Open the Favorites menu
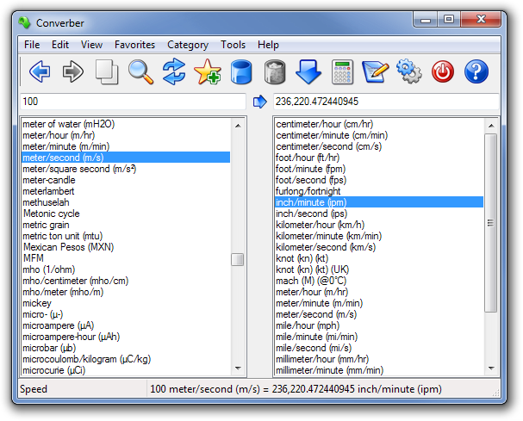 tap(134, 45)
